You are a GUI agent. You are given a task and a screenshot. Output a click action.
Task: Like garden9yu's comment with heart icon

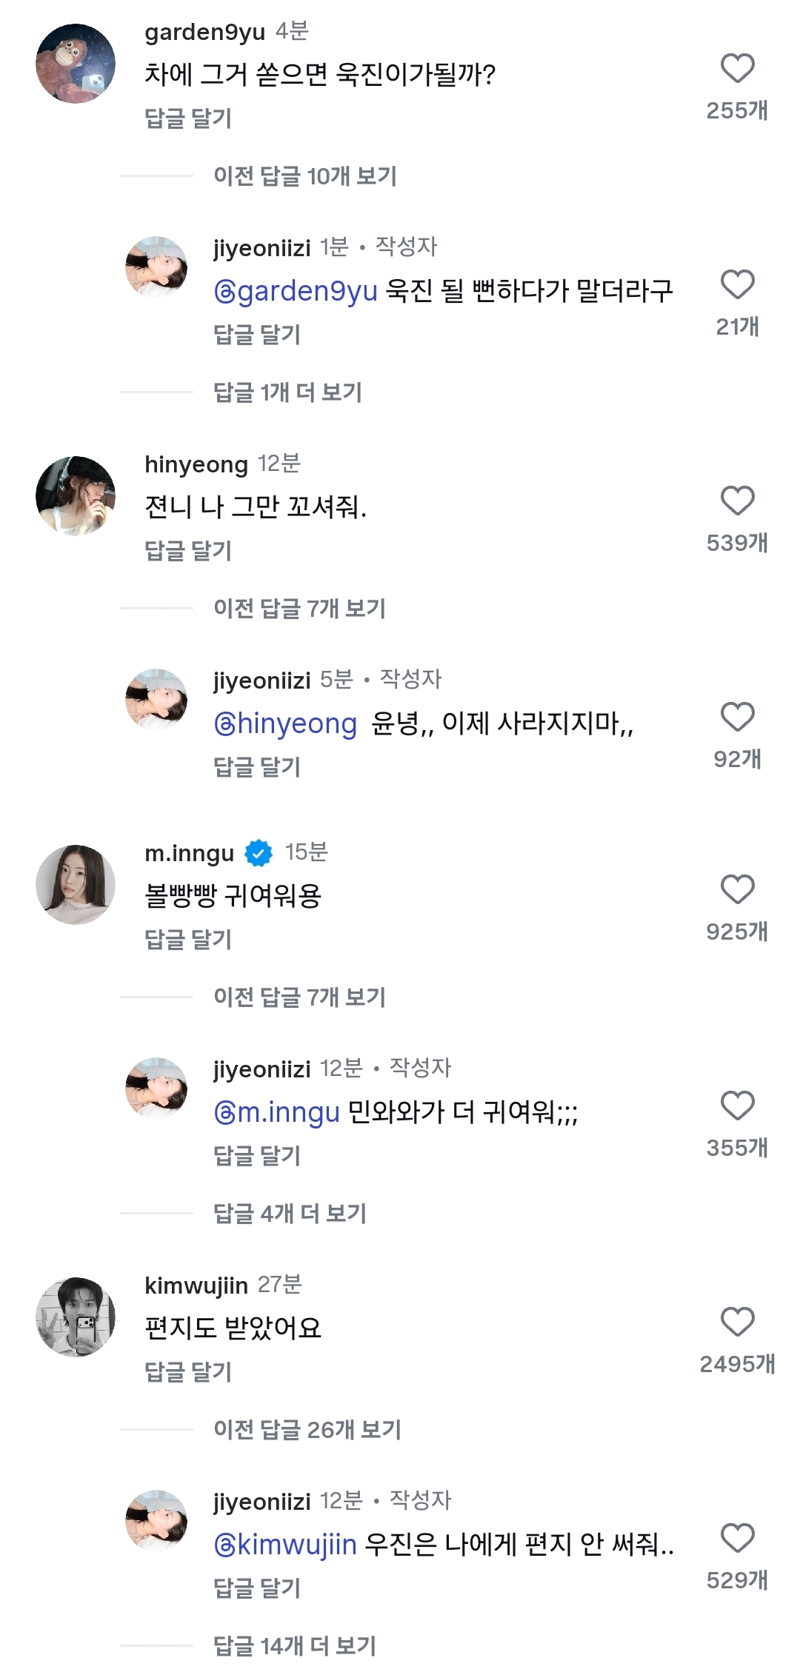(737, 69)
